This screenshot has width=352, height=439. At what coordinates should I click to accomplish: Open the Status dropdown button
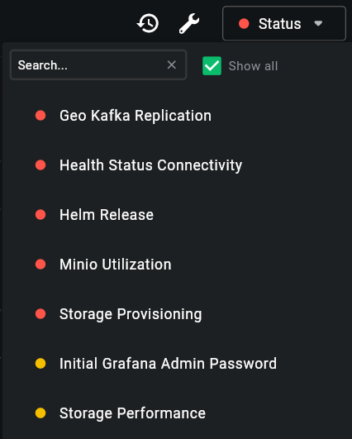point(284,23)
